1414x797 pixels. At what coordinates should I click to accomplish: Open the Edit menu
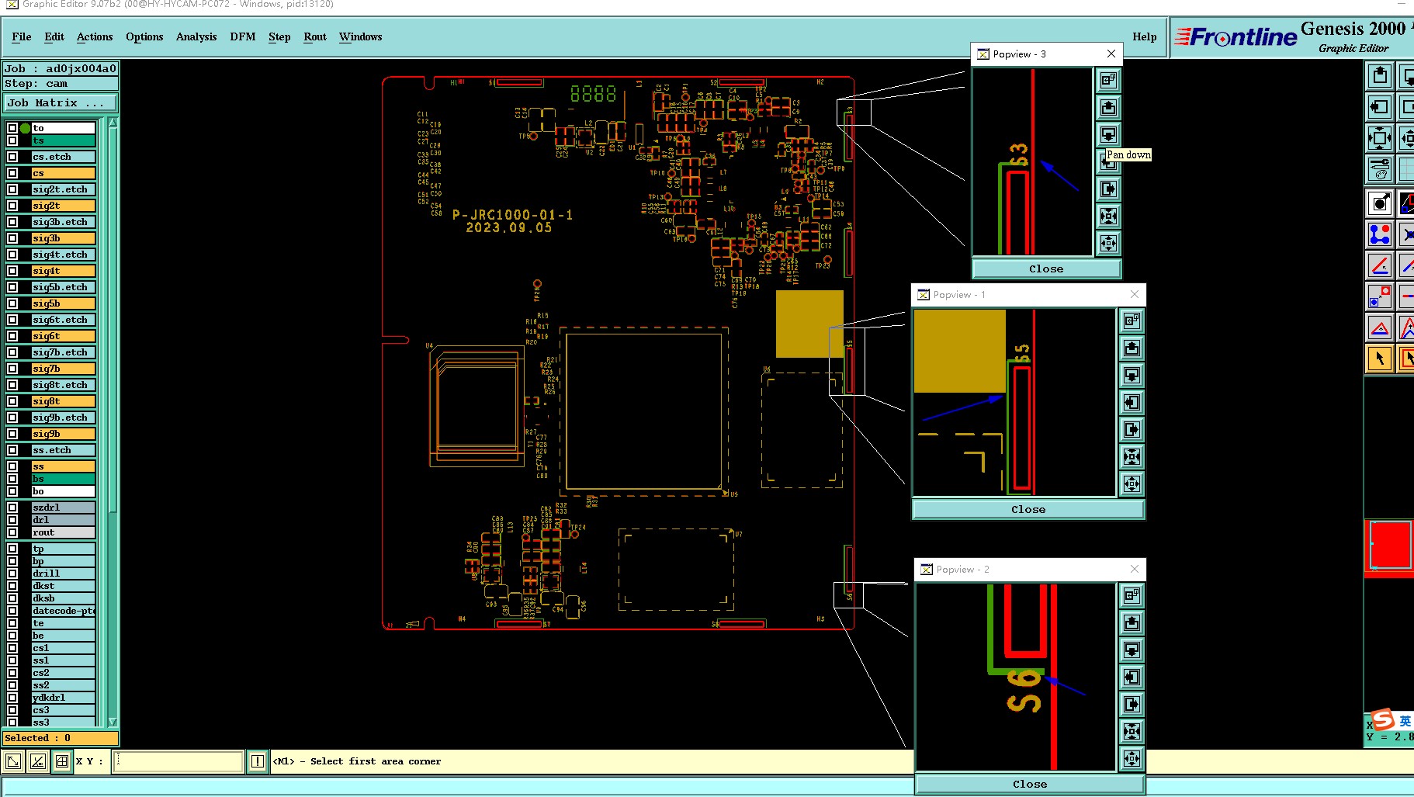(54, 36)
